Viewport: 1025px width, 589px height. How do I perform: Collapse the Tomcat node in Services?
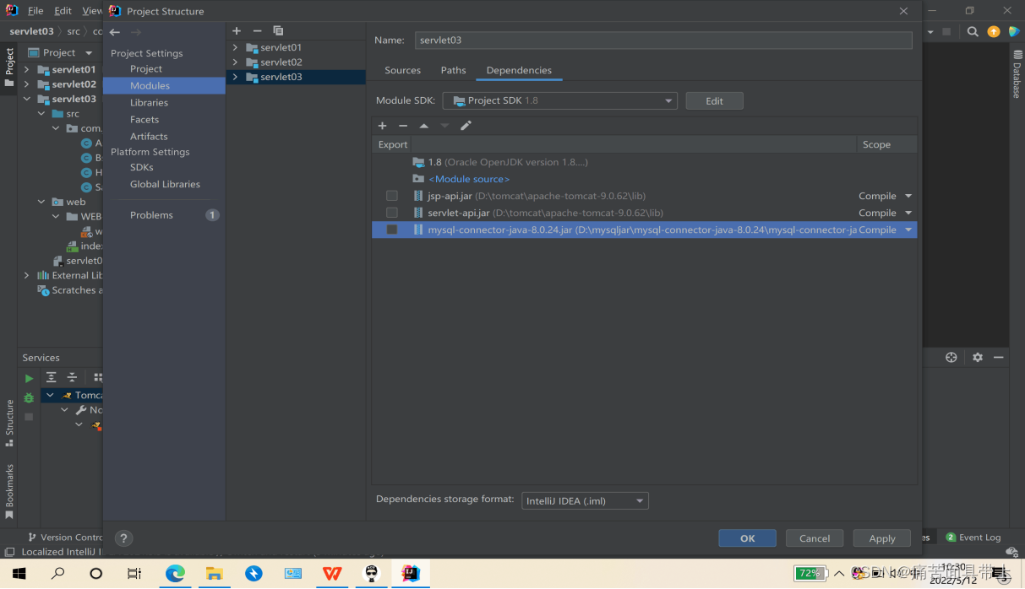tap(50, 395)
